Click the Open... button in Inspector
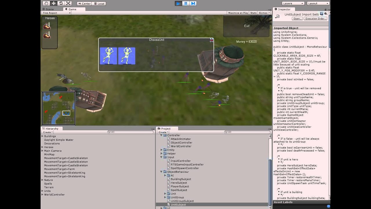The image size is (371, 209). click(x=297, y=19)
